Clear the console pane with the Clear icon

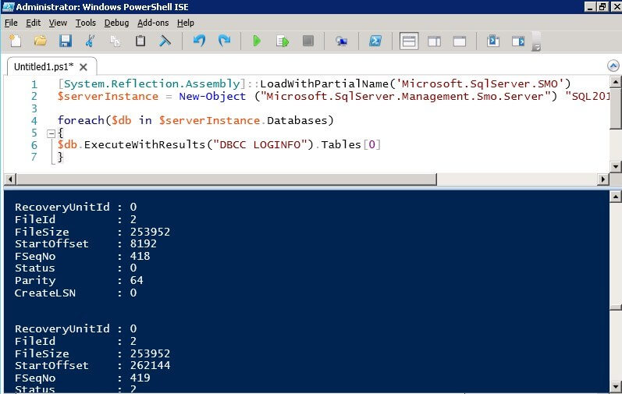pyautogui.click(x=165, y=41)
